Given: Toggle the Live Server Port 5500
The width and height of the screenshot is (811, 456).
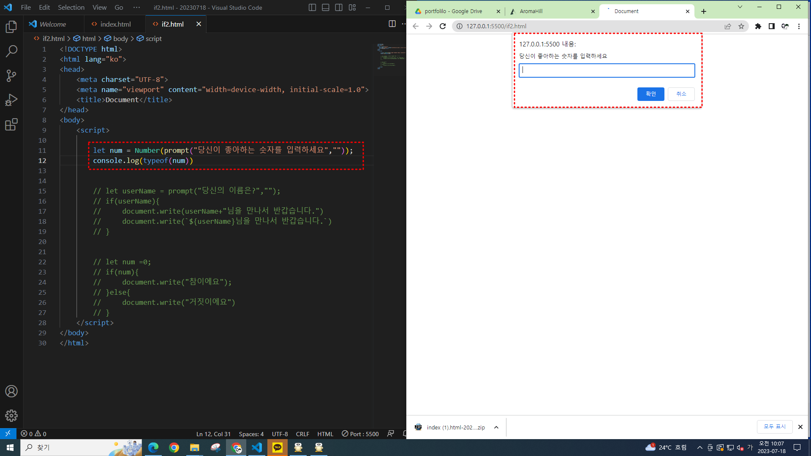Looking at the screenshot, I should point(360,434).
